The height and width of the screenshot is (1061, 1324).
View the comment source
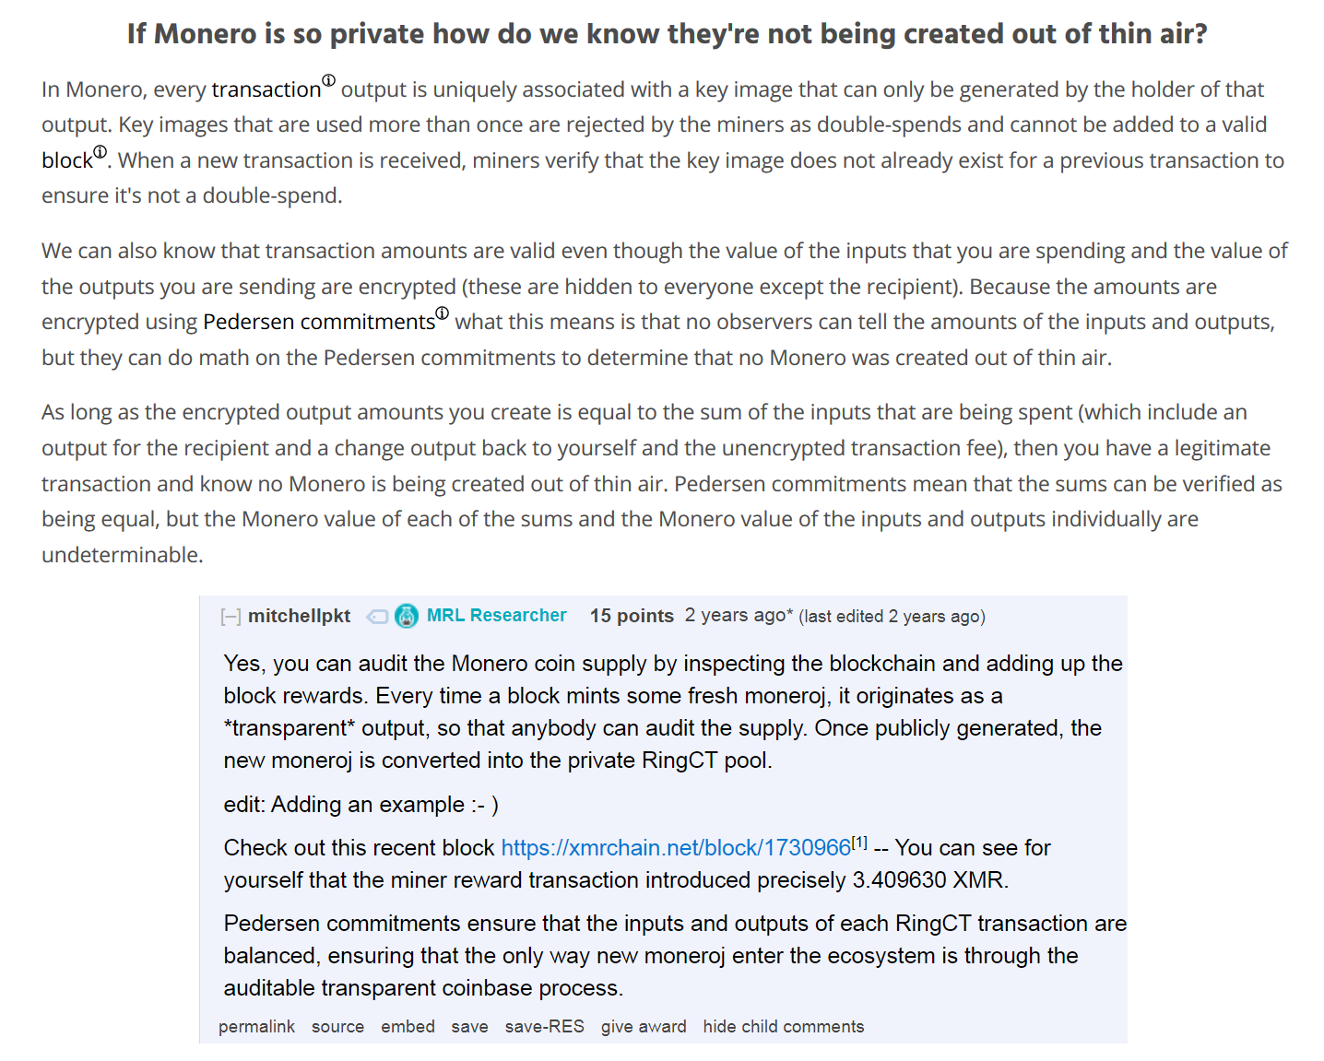click(x=337, y=1027)
